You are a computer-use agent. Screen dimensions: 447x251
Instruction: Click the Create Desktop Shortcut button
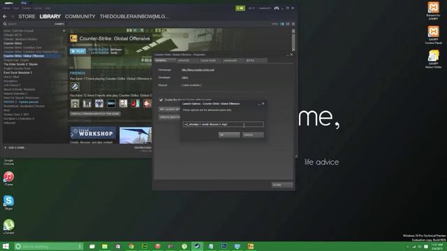pos(169,117)
